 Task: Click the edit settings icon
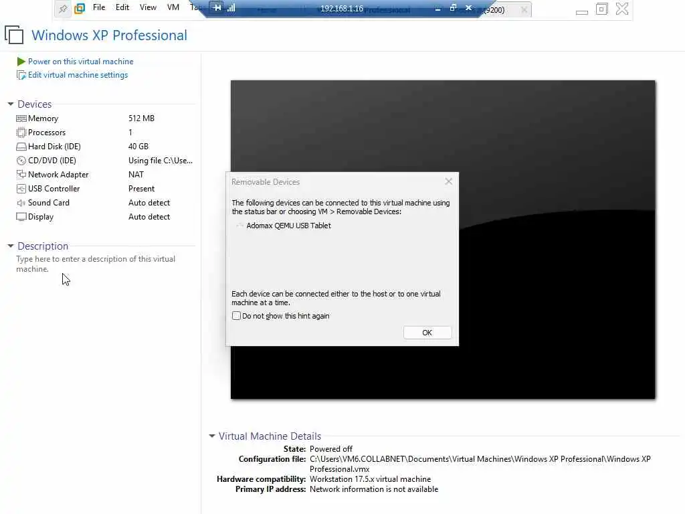click(21, 75)
